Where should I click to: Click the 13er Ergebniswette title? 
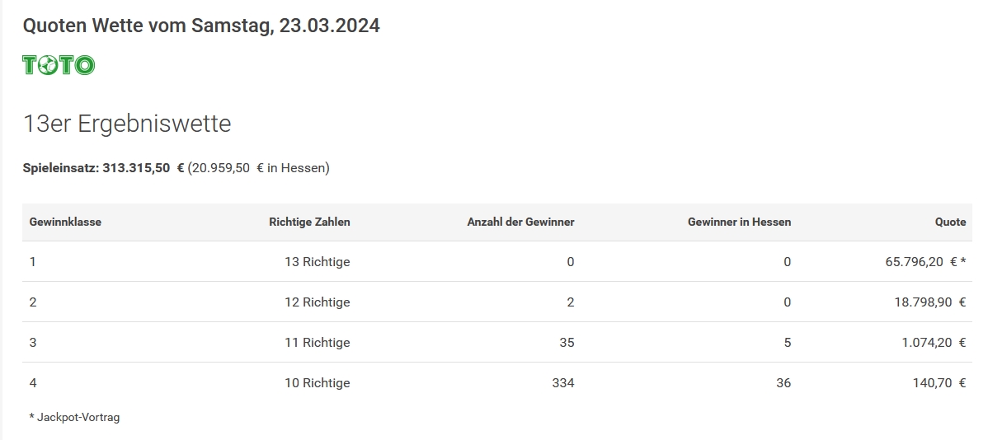127,124
